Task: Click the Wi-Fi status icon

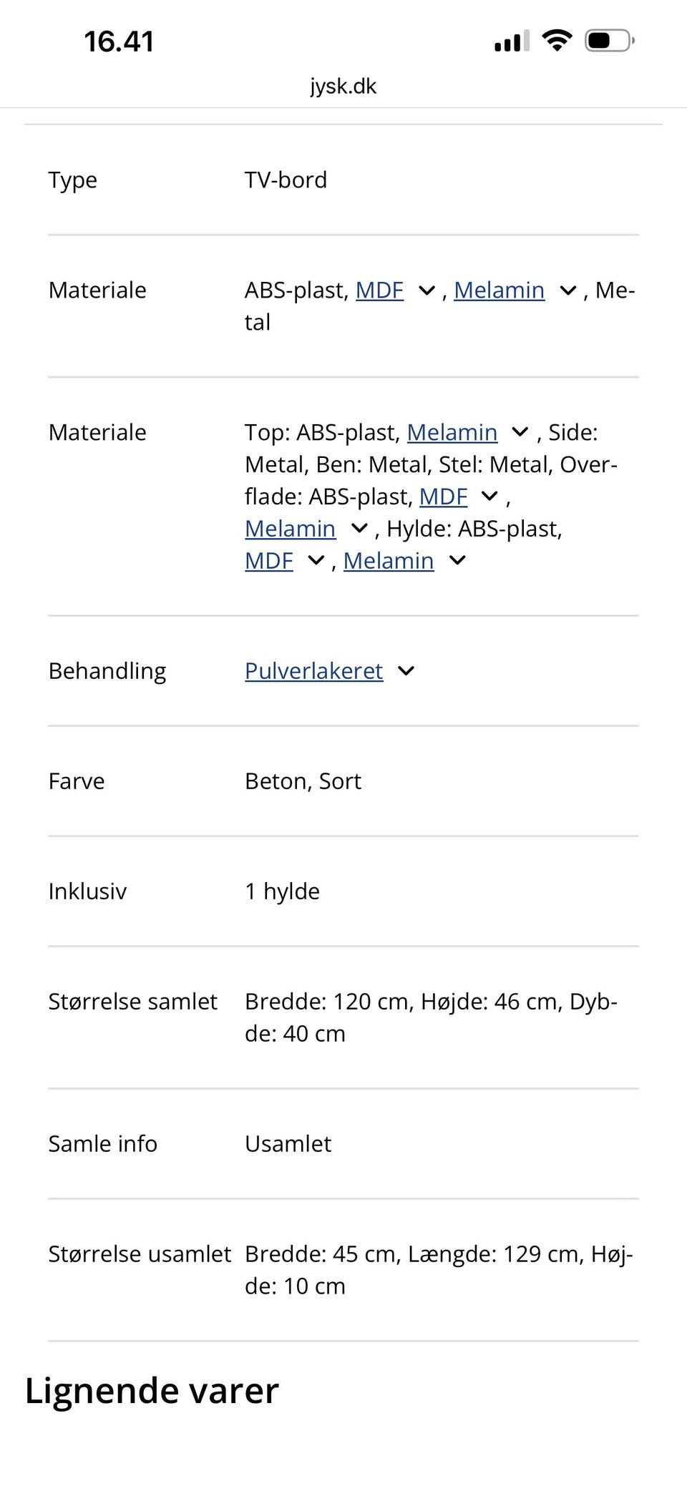Action: point(557,39)
